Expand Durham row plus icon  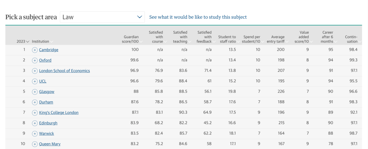(x=34, y=102)
